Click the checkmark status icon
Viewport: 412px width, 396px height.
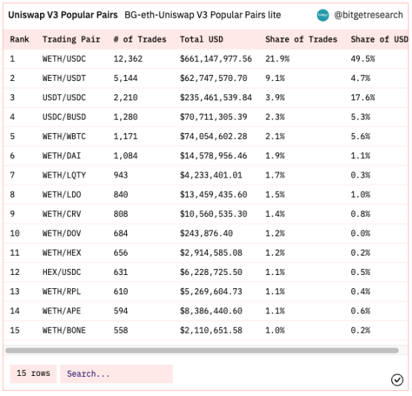(396, 380)
